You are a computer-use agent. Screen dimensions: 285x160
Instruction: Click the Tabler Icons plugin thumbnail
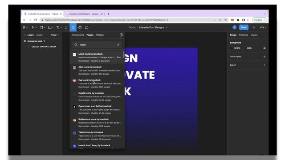(x=74, y=133)
